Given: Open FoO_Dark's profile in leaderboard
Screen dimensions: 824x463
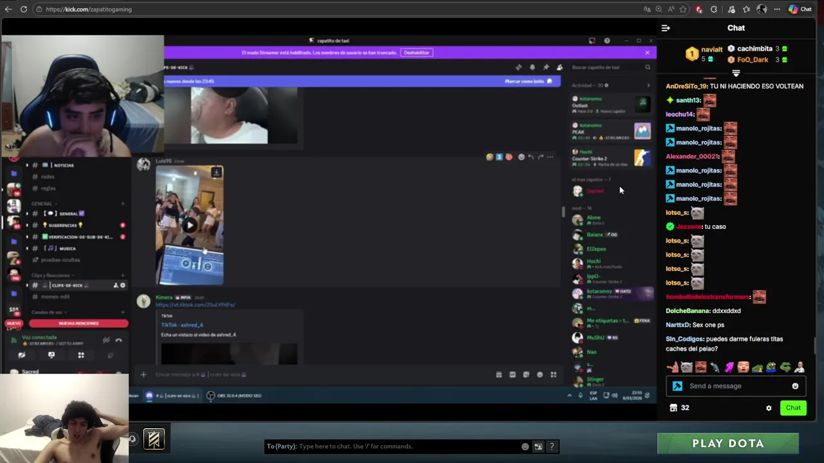Looking at the screenshot, I should pyautogui.click(x=753, y=60).
